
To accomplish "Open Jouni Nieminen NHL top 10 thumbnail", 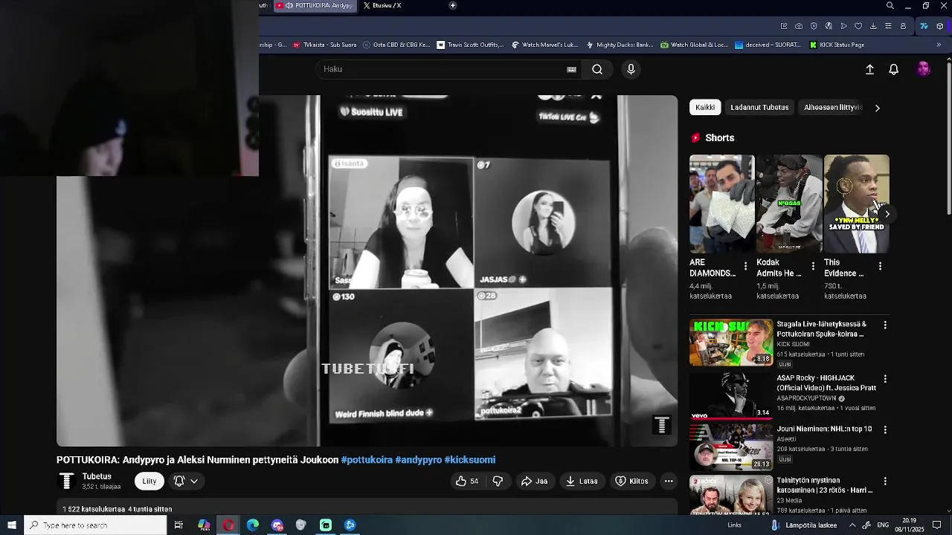I will [x=731, y=447].
